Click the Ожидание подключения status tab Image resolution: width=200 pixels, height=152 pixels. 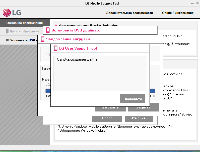(x=25, y=23)
